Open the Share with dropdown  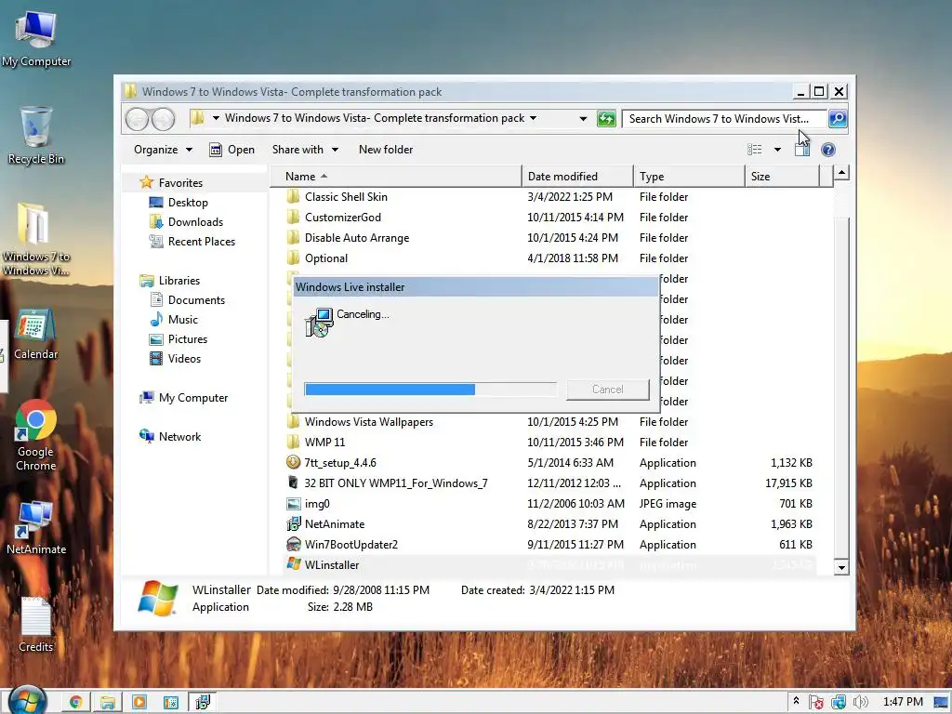point(305,150)
